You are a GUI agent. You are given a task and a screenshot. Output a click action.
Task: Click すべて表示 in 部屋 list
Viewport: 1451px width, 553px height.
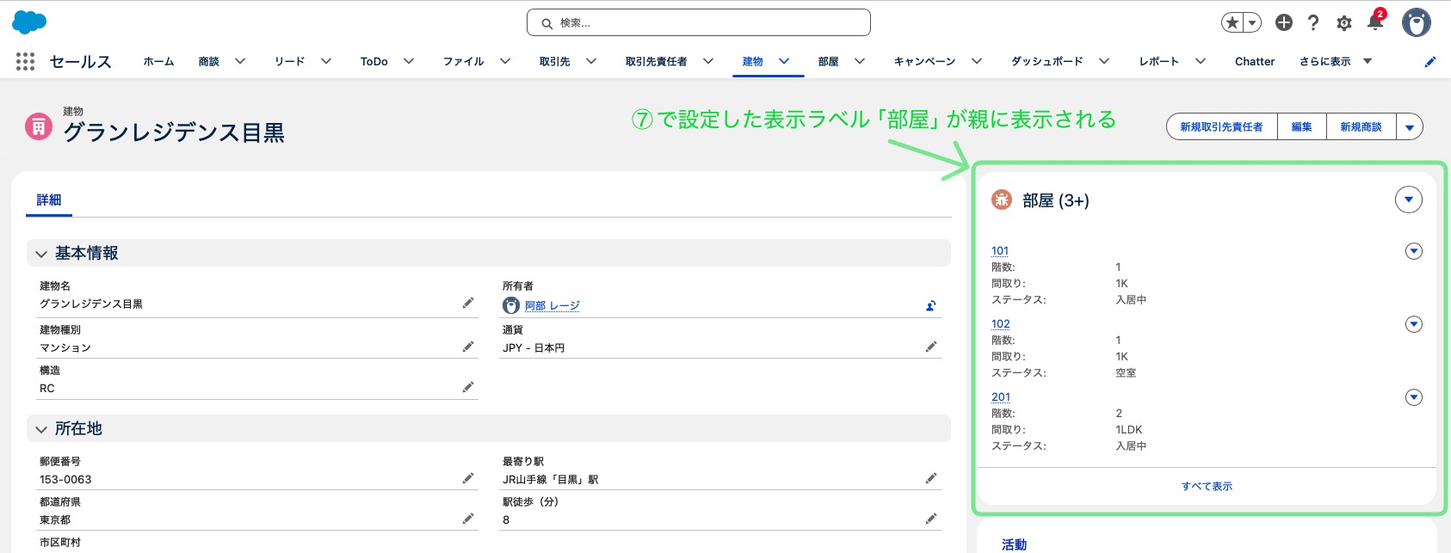coord(1207,486)
